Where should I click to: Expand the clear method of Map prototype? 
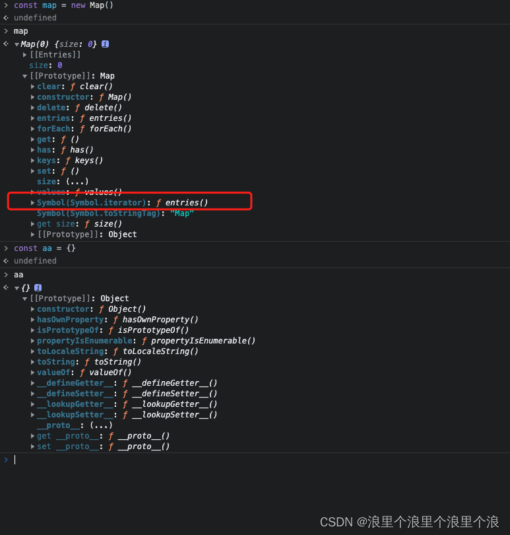32,86
